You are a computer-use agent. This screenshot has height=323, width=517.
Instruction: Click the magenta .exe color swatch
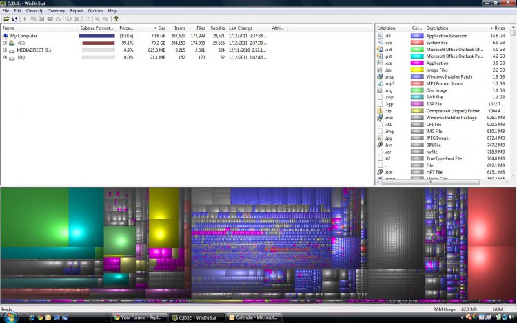click(417, 63)
